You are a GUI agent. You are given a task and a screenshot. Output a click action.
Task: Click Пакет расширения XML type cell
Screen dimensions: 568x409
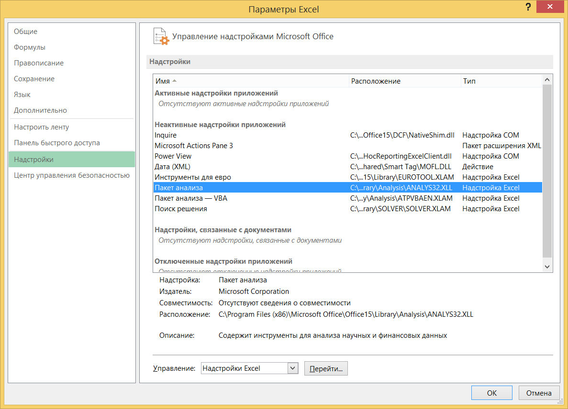[x=501, y=146]
